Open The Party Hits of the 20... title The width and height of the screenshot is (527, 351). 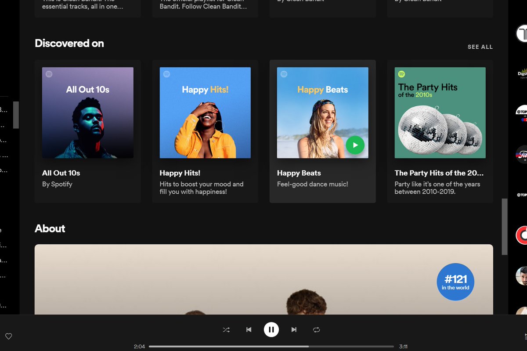tap(439, 173)
